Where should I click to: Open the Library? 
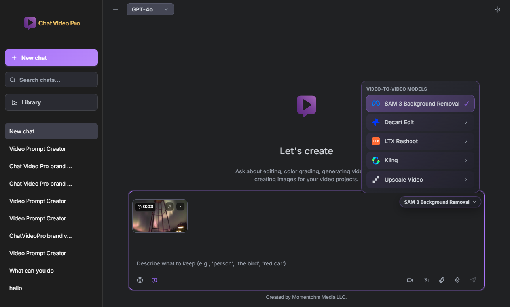pos(51,102)
